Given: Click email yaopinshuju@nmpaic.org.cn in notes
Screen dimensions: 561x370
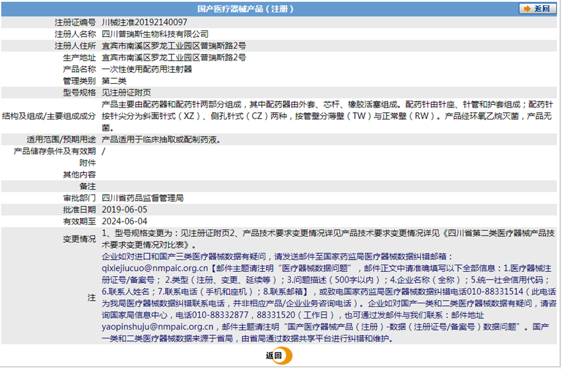Looking at the screenshot, I should tap(158, 326).
